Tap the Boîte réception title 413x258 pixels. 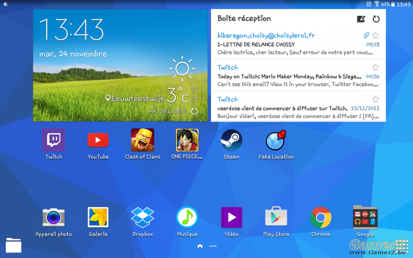pos(244,19)
